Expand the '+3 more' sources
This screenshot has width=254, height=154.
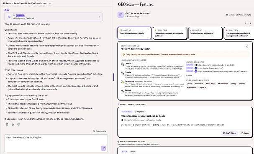point(189,75)
